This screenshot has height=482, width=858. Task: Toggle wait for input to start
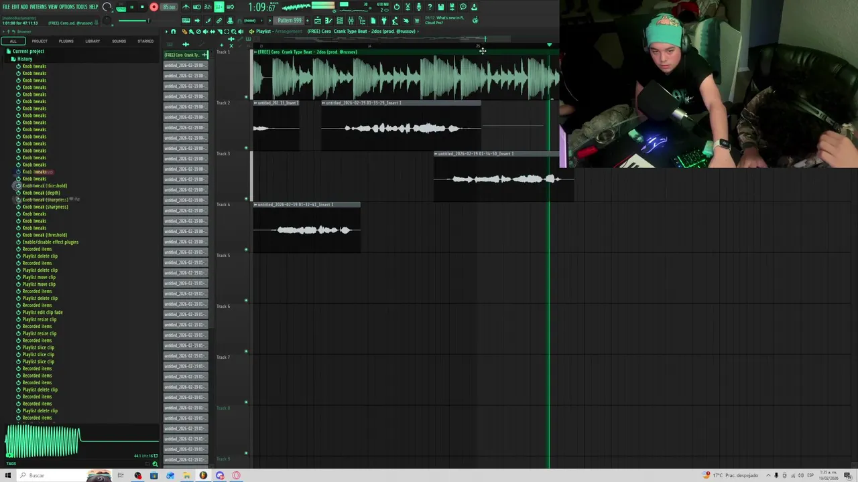[x=197, y=7]
